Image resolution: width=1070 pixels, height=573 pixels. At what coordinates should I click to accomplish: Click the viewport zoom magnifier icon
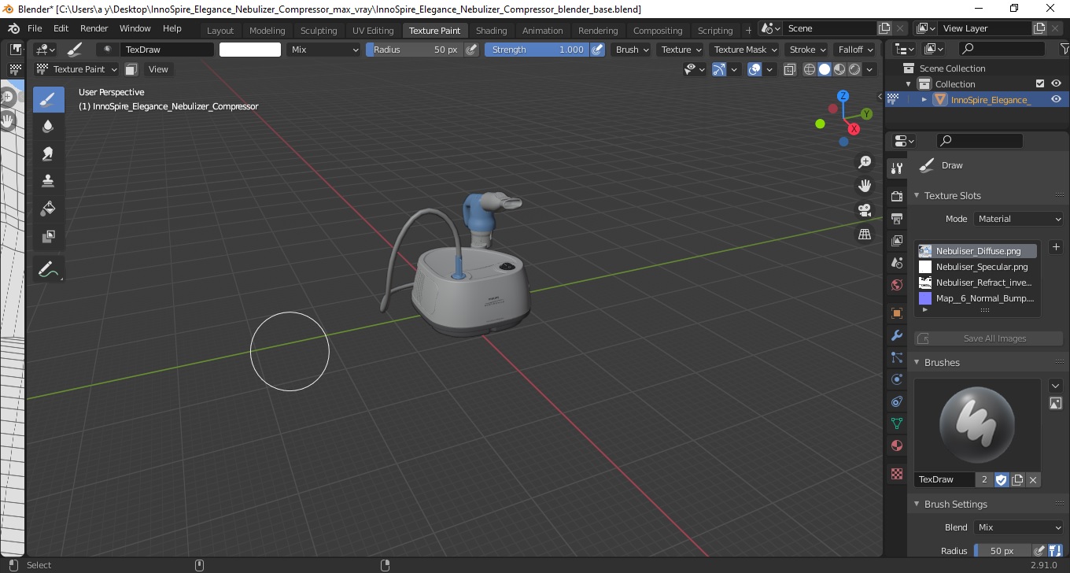865,162
